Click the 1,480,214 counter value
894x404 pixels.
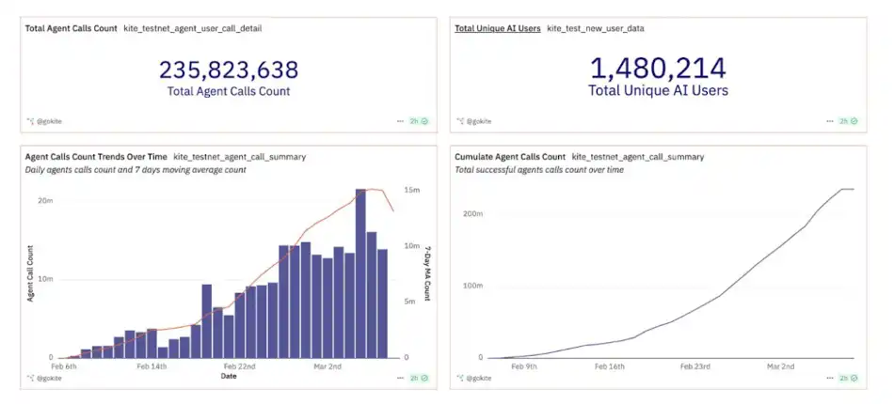(658, 69)
